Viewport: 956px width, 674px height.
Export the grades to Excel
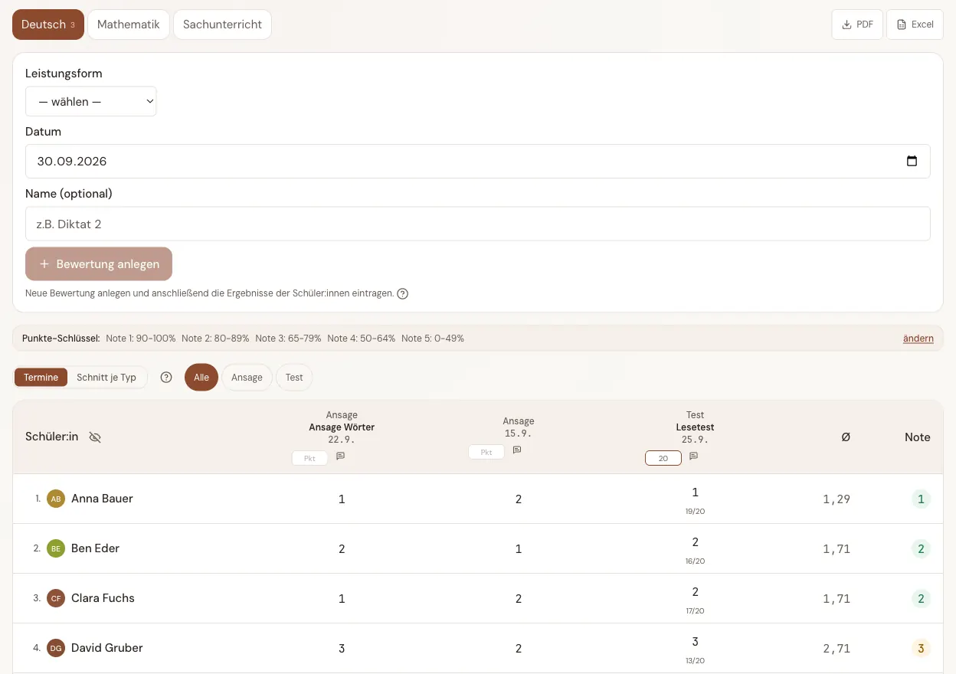915,25
